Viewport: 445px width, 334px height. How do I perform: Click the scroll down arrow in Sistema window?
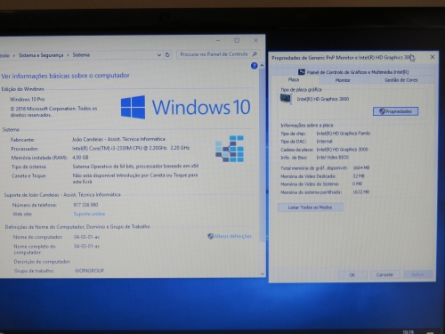262,274
